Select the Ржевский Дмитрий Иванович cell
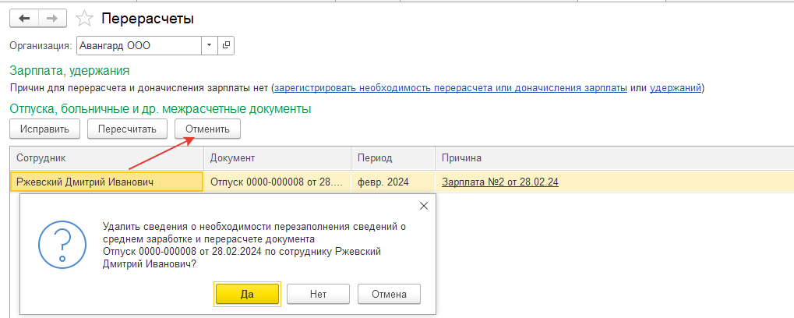The image size is (794, 318). 106,182
